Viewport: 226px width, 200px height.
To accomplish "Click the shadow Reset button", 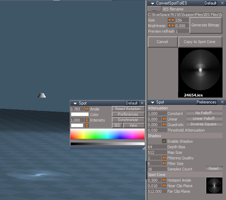I will click(x=214, y=168).
